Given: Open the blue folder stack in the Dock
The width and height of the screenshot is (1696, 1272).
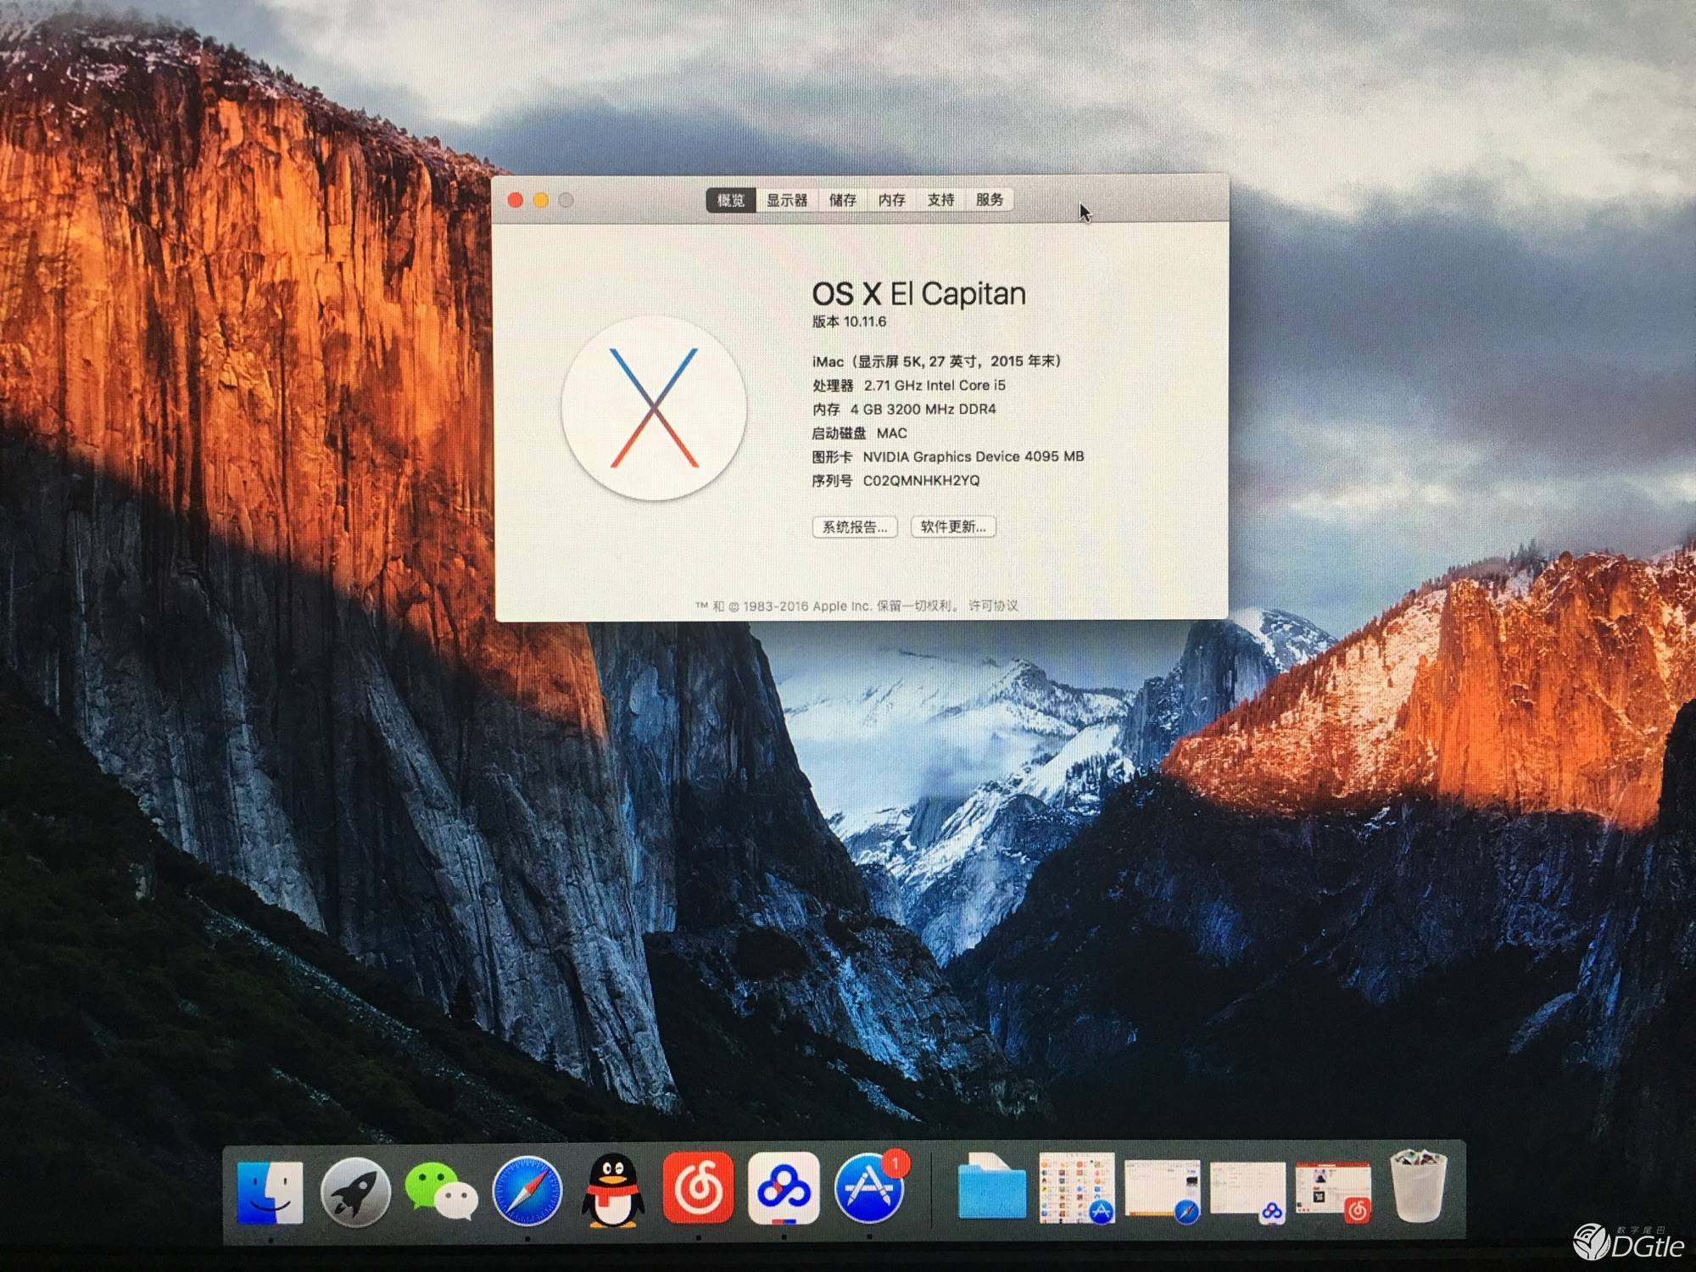Looking at the screenshot, I should pos(991,1190).
